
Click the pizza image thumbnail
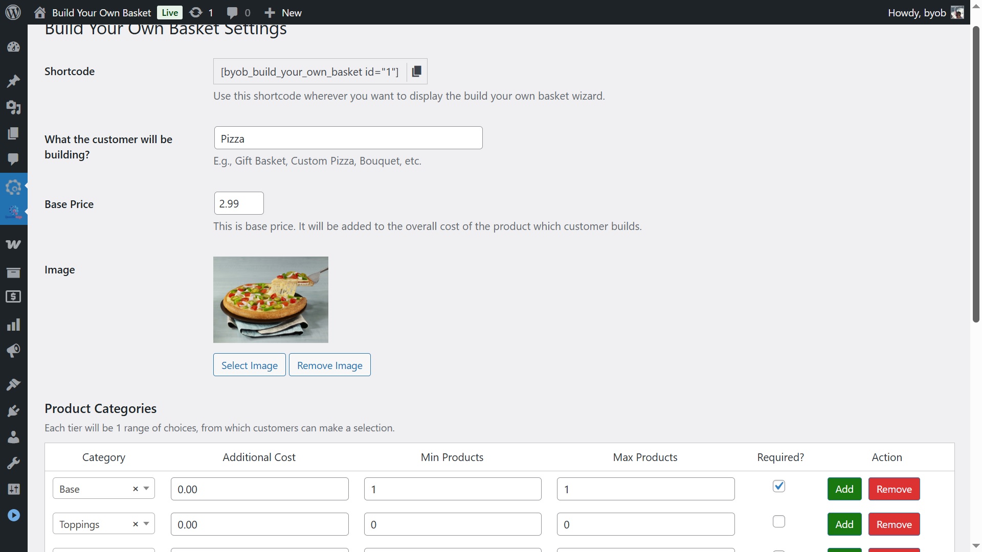click(x=271, y=300)
